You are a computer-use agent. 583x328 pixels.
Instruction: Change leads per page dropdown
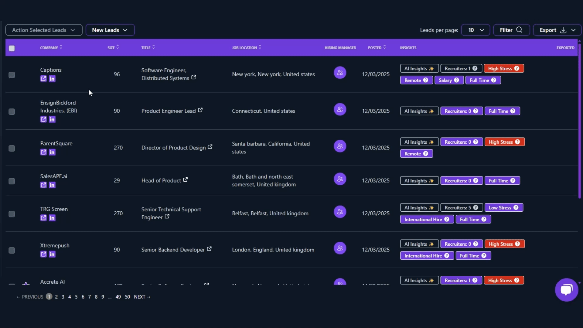tap(475, 30)
